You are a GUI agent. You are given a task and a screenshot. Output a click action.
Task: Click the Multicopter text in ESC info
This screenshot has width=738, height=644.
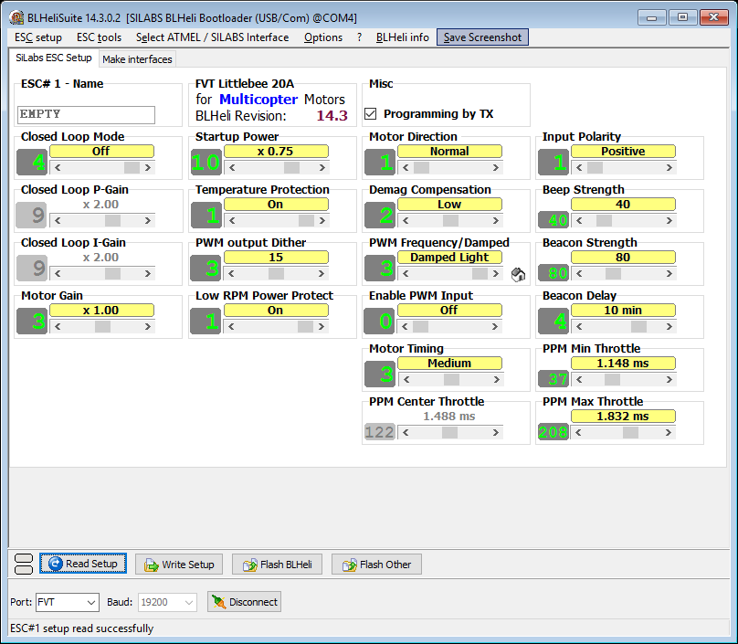click(258, 100)
